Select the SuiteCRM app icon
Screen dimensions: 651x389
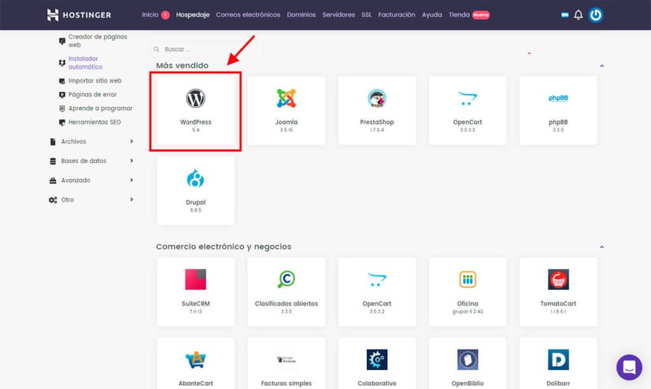click(x=196, y=279)
